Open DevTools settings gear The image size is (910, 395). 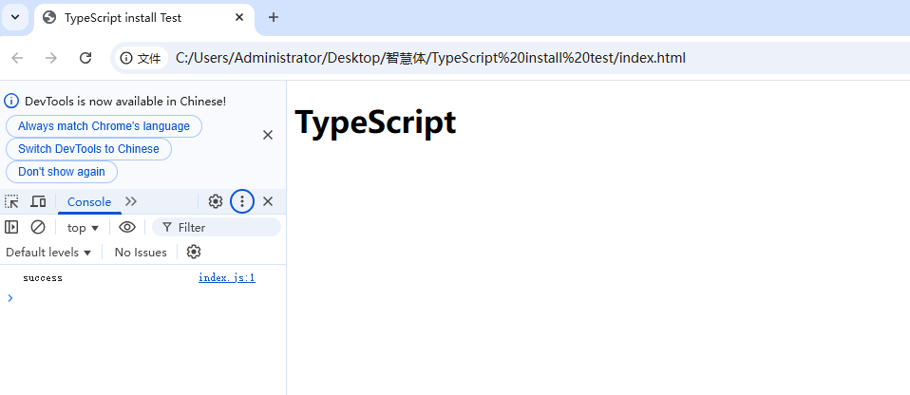pyautogui.click(x=216, y=202)
